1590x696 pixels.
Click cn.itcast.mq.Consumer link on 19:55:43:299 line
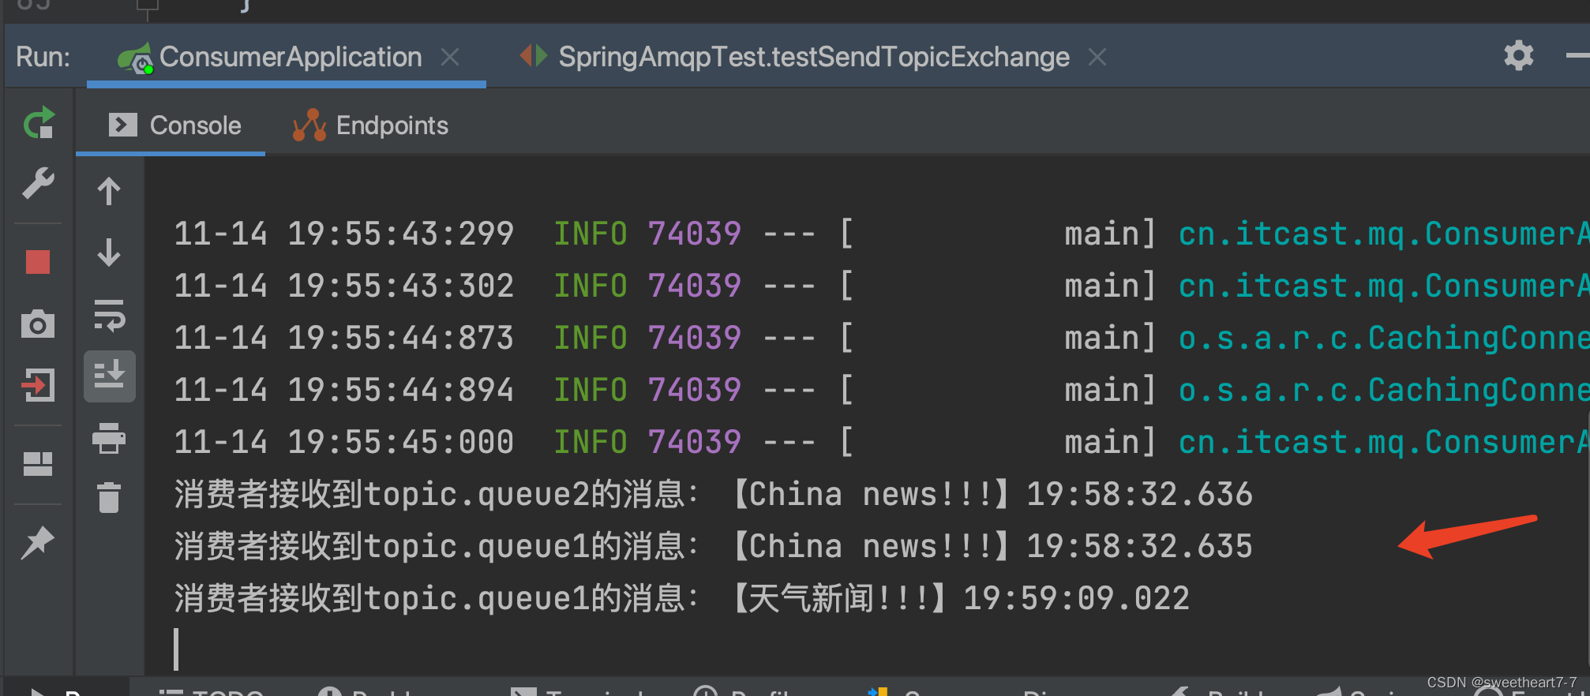click(1384, 234)
